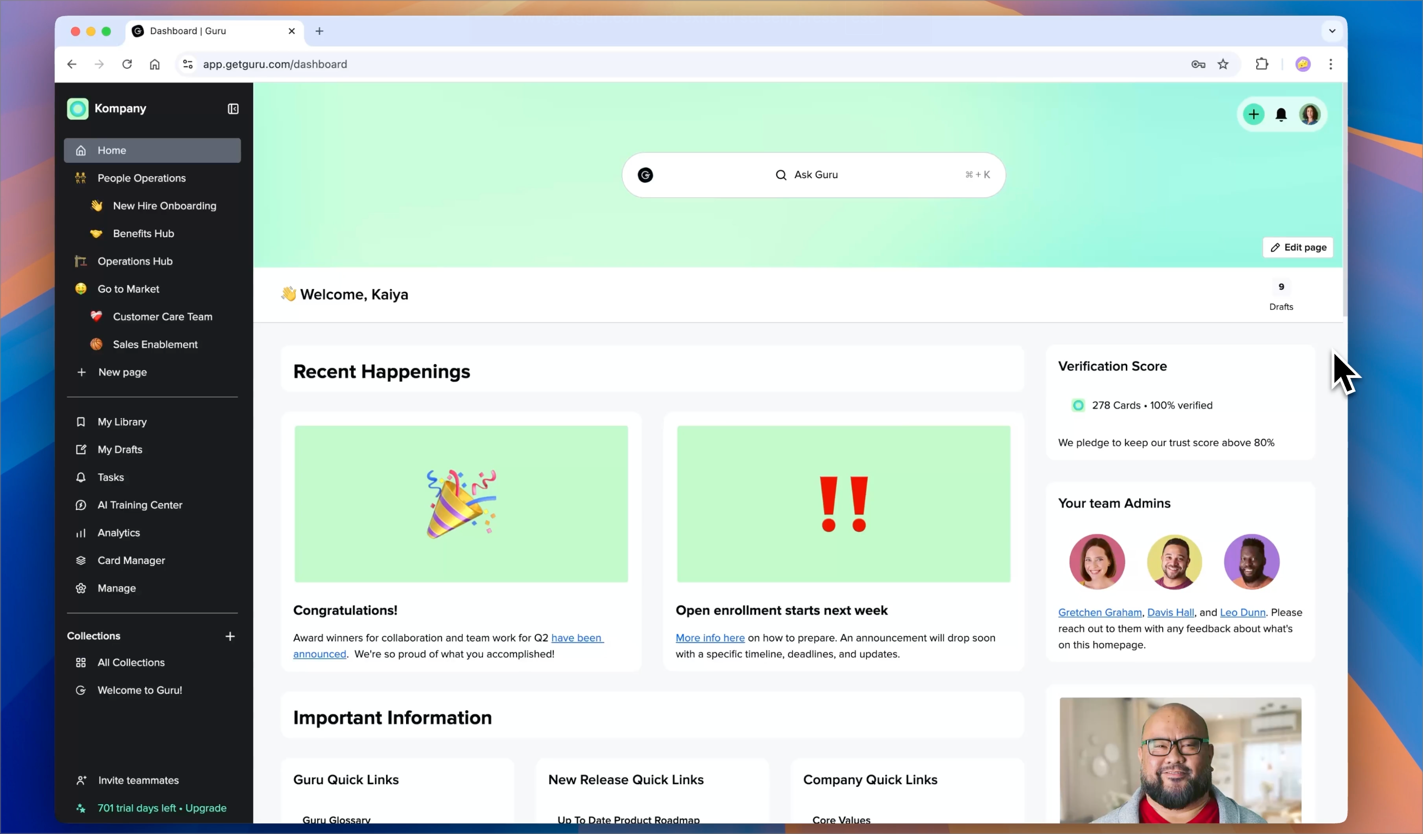The image size is (1423, 834).
Task: Open Chrome three-dot menu
Action: pos(1331,64)
